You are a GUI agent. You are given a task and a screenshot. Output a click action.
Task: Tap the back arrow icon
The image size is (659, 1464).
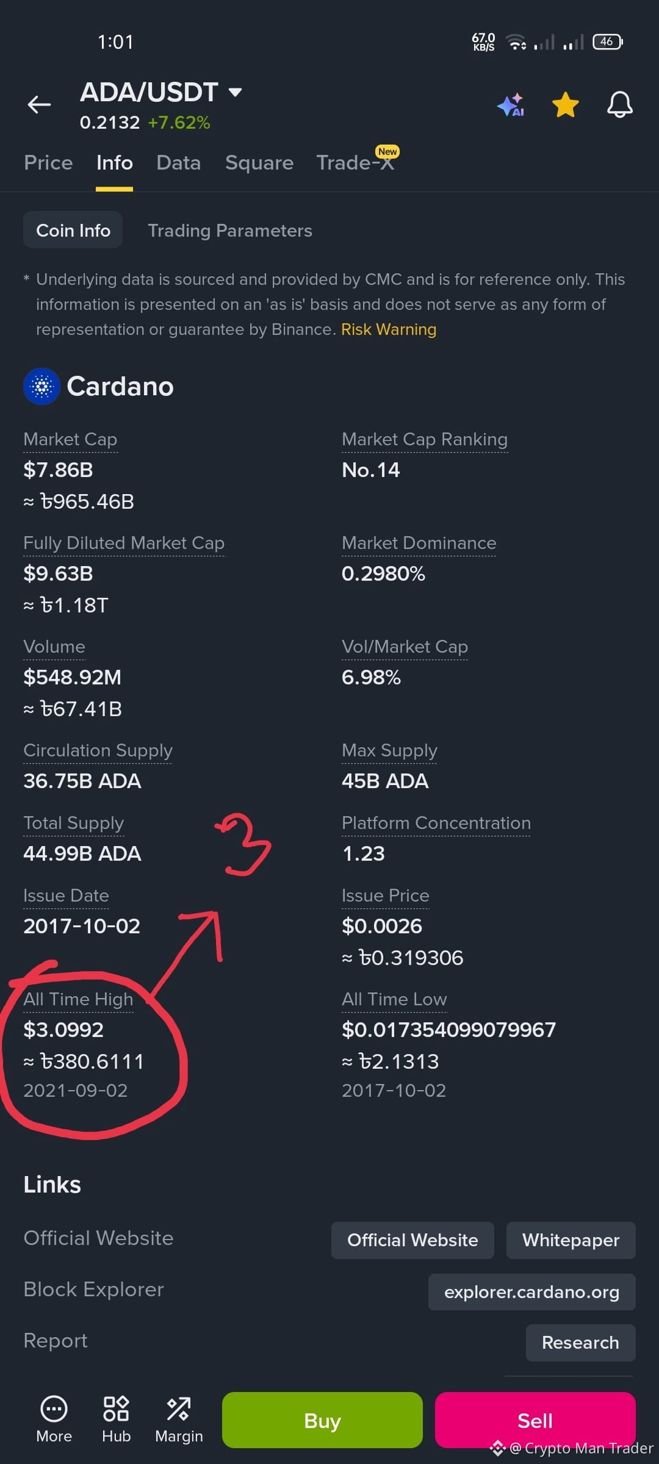pyautogui.click(x=39, y=105)
